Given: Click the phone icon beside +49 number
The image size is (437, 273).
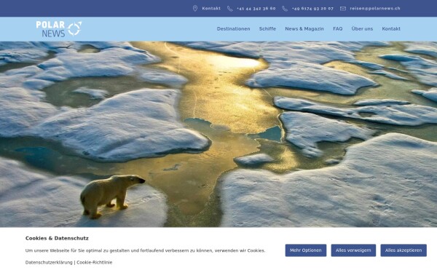Looking at the screenshot, I should 285,9.
